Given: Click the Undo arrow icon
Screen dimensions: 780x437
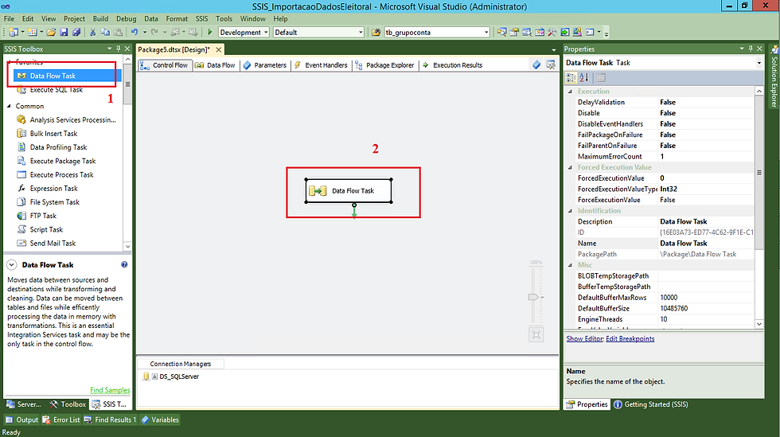Looking at the screenshot, I should [x=135, y=33].
